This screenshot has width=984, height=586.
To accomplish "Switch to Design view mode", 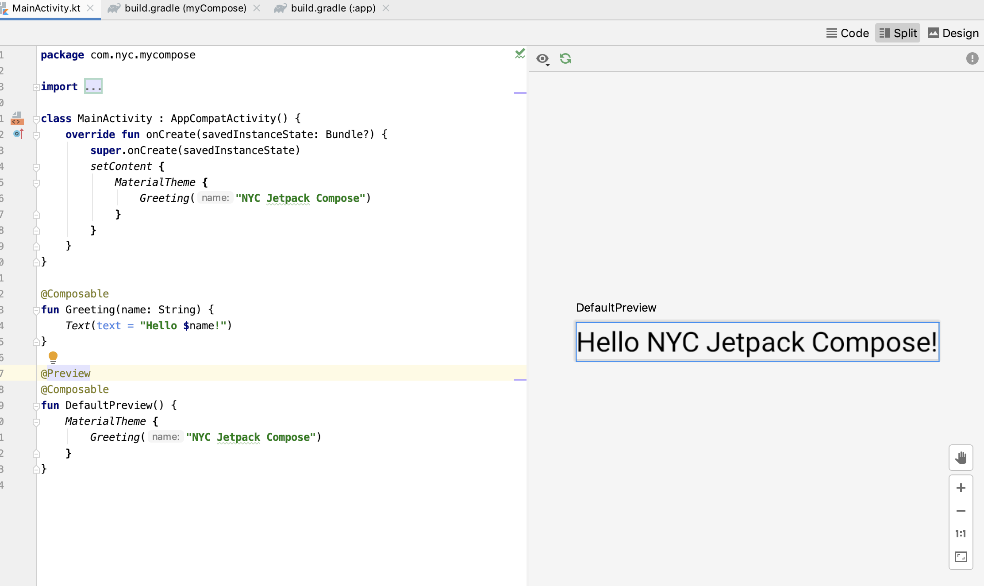I will 953,33.
